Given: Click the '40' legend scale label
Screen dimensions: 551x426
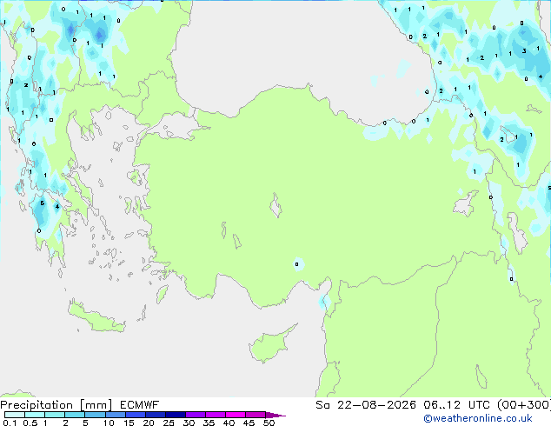Looking at the screenshot, I should tap(229, 423).
